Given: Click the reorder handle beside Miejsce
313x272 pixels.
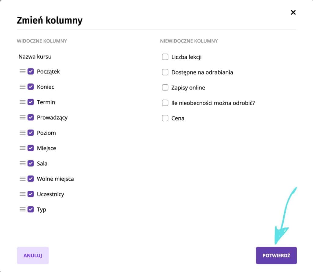Looking at the screenshot, I should (23, 148).
